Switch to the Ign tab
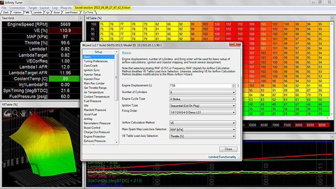The image size is (336, 189). pyautogui.click(x=48, y=12)
